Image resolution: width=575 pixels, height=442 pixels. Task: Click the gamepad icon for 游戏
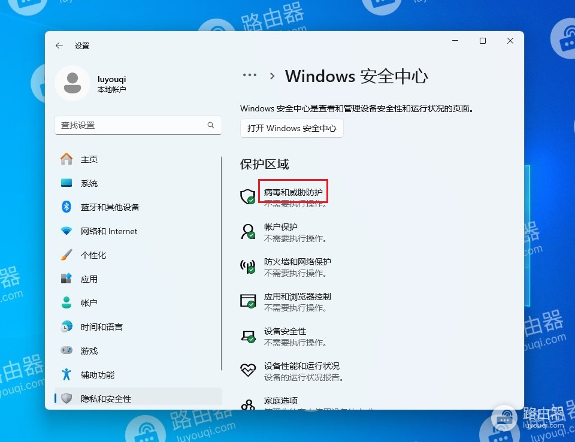(x=66, y=350)
